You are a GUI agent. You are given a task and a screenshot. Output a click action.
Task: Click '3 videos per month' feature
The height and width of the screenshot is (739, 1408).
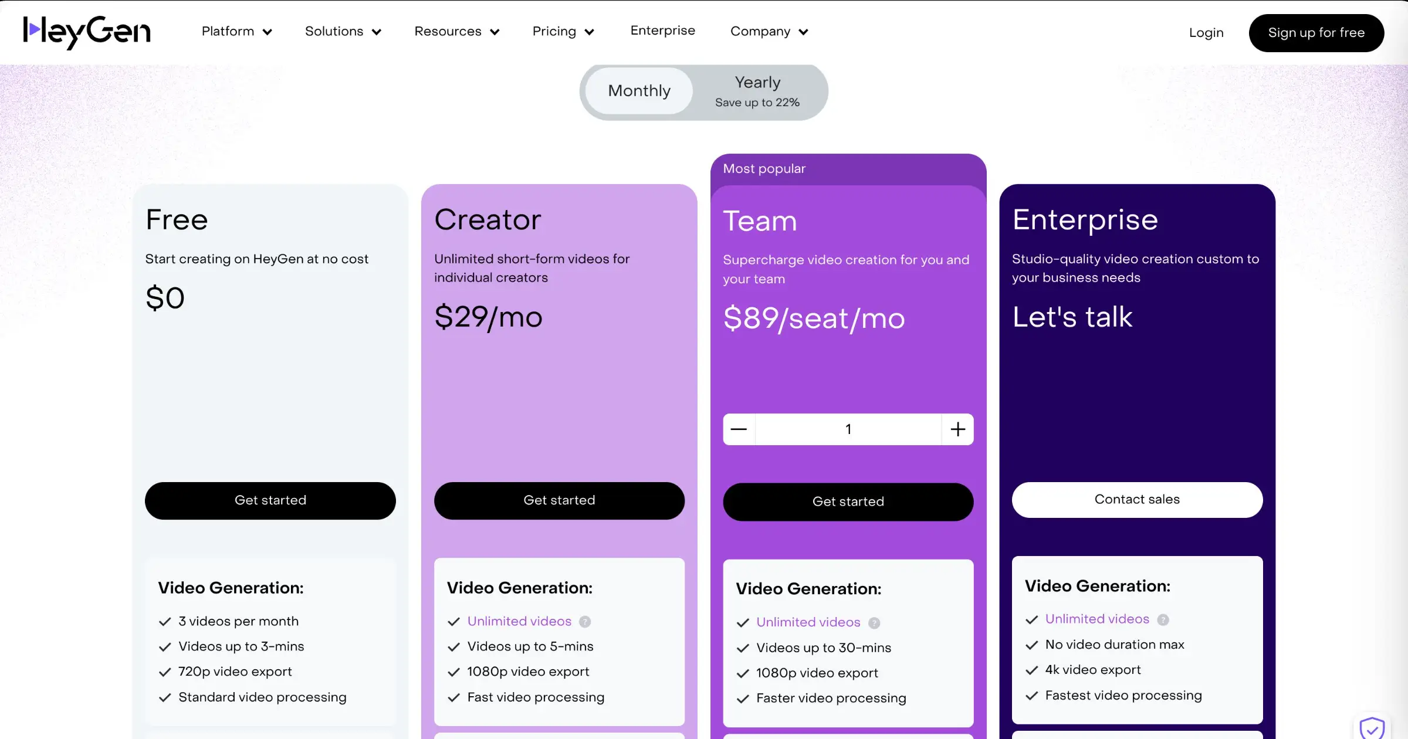[x=238, y=622]
